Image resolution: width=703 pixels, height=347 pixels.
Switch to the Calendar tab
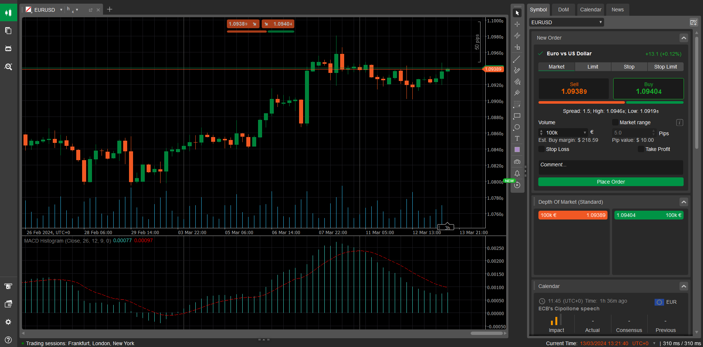[x=590, y=10]
